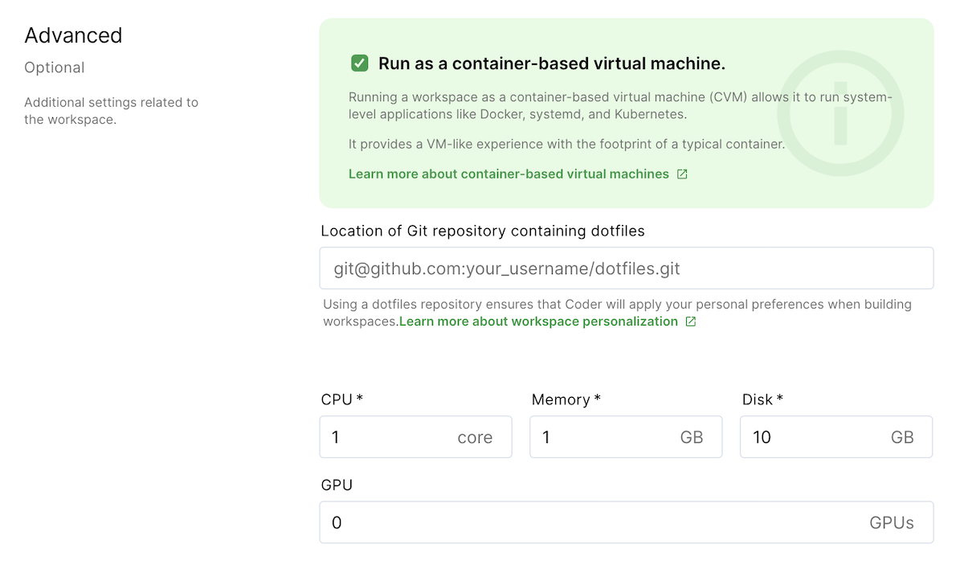Click the 'Disk *' field label
The height and width of the screenshot is (565, 964).
coord(762,399)
